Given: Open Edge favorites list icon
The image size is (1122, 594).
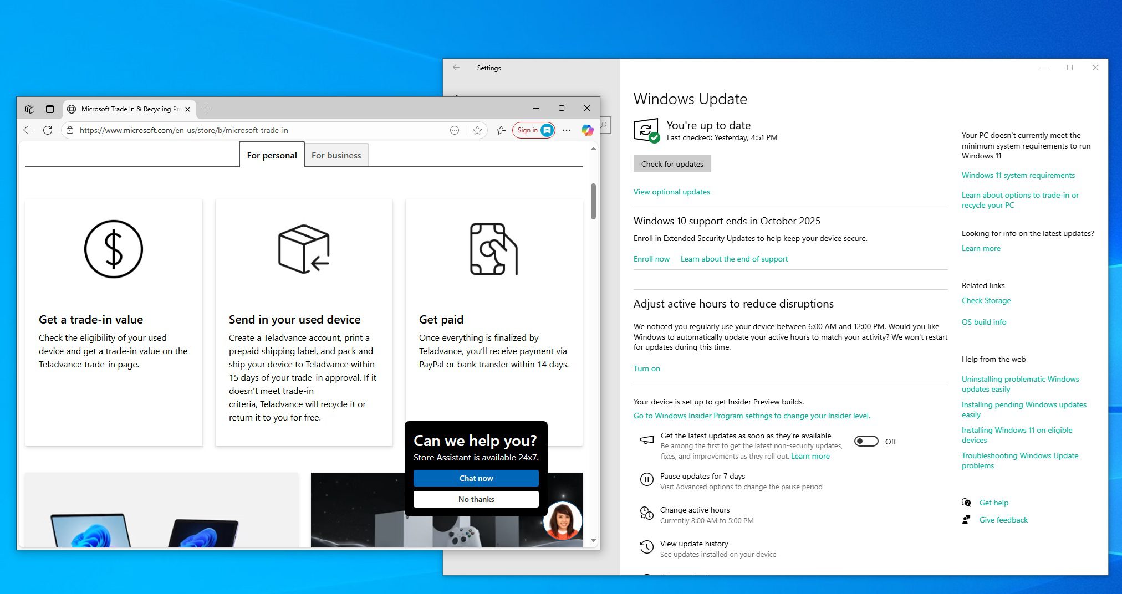Looking at the screenshot, I should tap(501, 130).
